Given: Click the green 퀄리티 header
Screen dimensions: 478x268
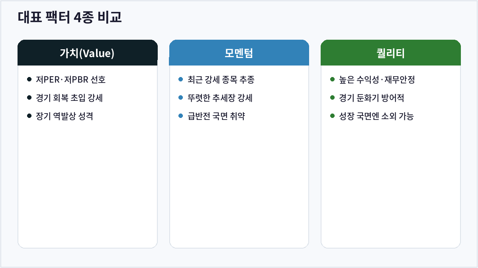Looking at the screenshot, I should (x=391, y=53).
